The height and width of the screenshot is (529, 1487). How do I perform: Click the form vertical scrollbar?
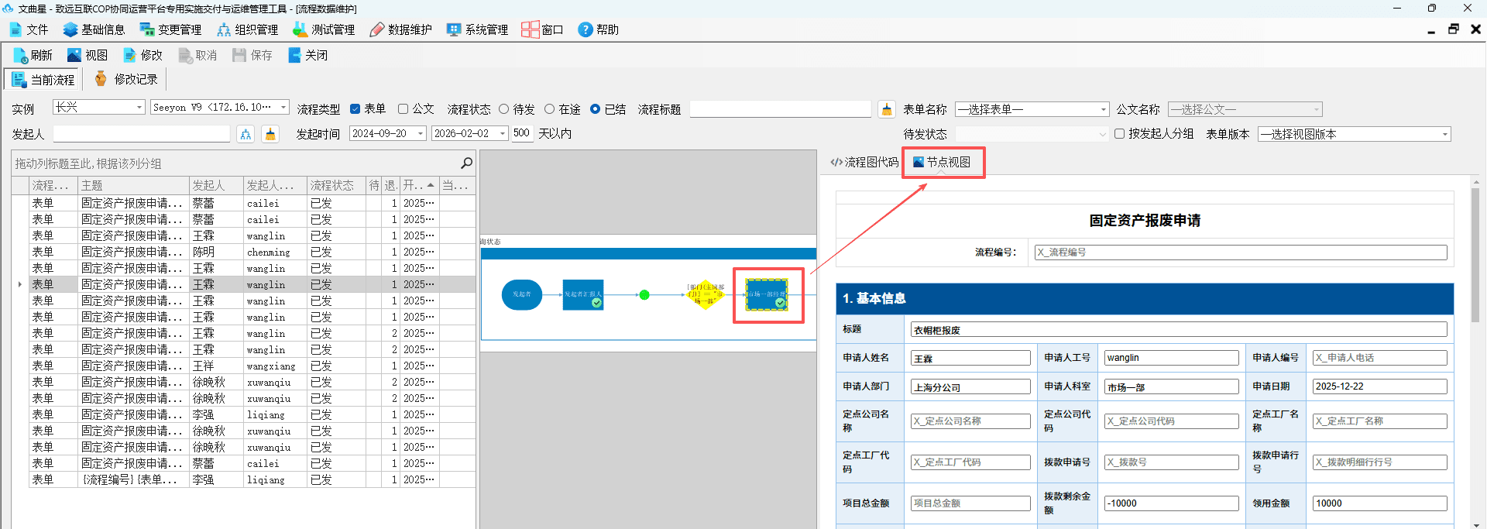tap(1475, 256)
